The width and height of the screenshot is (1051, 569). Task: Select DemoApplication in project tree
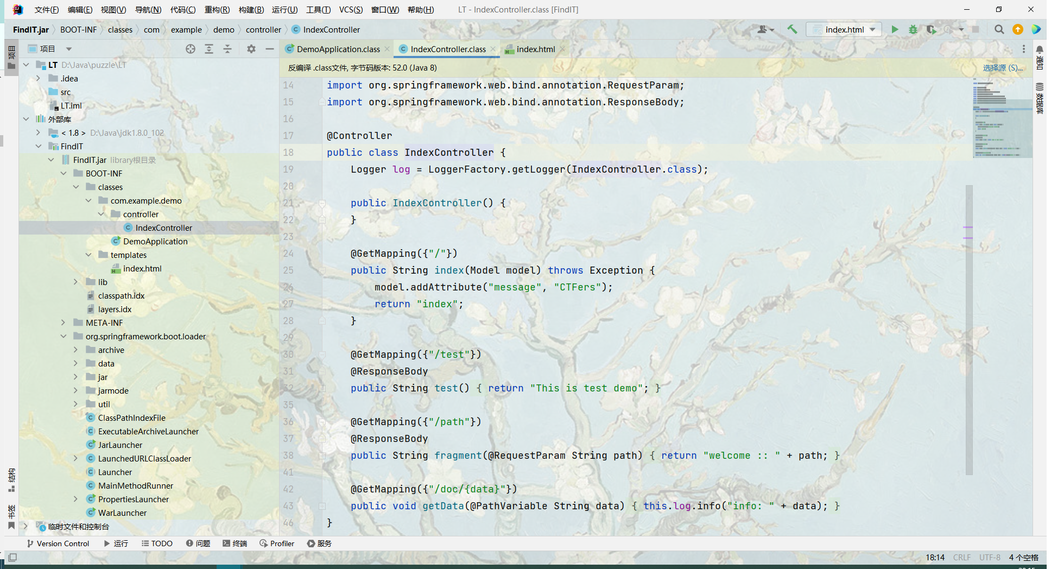[155, 241]
